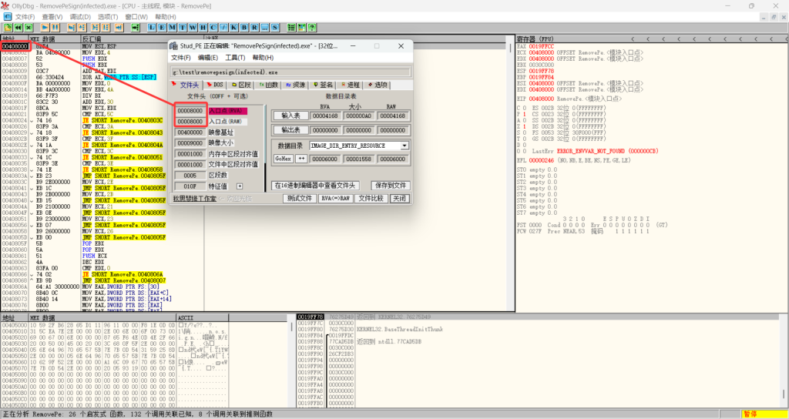789x419 pixels.
Task: Open the Log window with L icon
Action: (151, 28)
